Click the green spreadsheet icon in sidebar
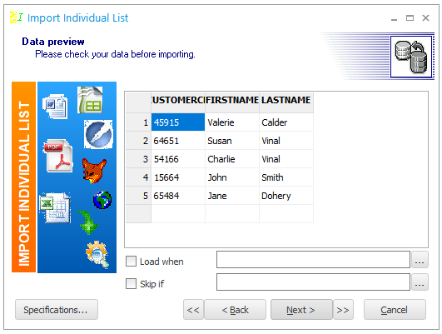 click(90, 100)
